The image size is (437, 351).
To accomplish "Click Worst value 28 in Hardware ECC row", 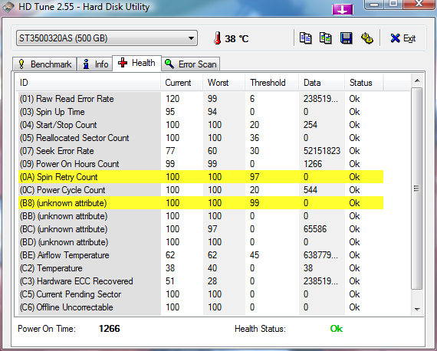I will 212,281.
